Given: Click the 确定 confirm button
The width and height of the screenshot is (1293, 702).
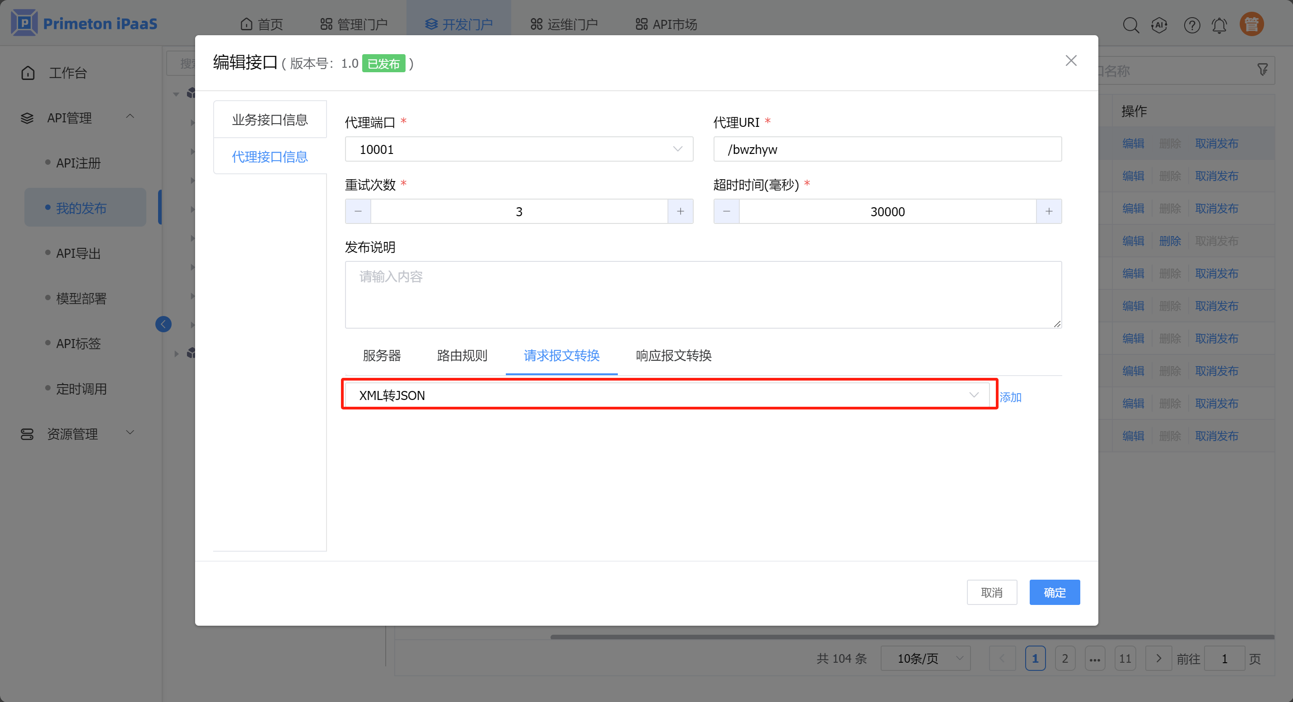Looking at the screenshot, I should (1054, 592).
